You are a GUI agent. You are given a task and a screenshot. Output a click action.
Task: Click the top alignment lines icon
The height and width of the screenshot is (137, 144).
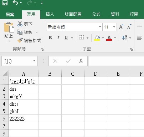click(x=140, y=25)
